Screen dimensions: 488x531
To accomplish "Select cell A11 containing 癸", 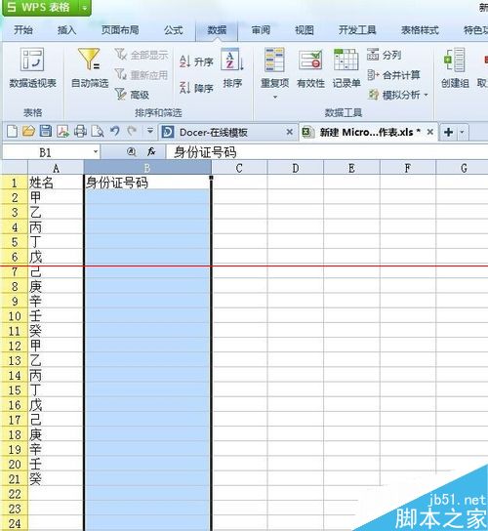I will pyautogui.click(x=56, y=331).
